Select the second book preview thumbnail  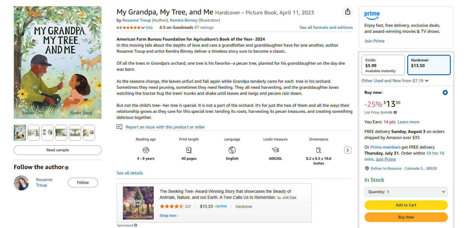tap(34, 133)
